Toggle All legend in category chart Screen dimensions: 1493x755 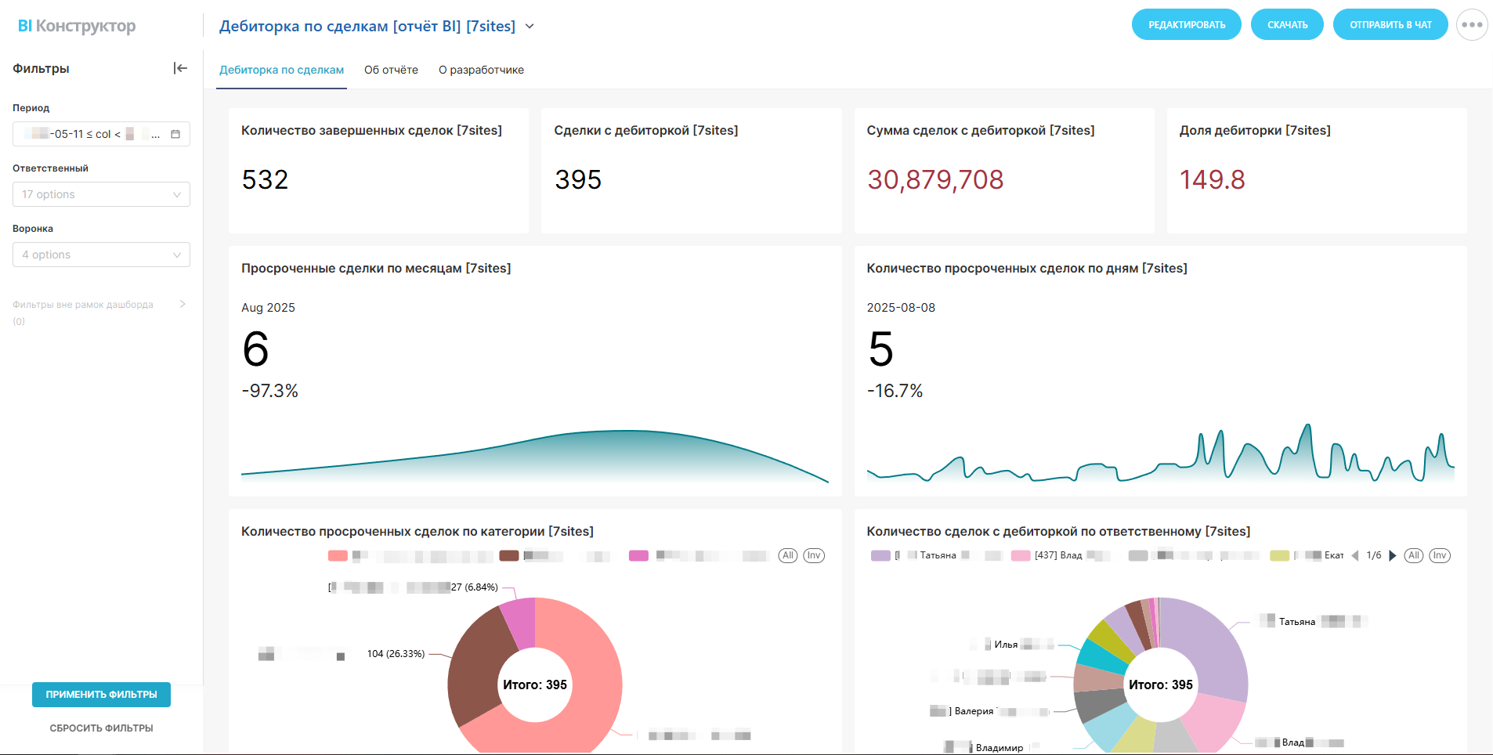(x=788, y=555)
